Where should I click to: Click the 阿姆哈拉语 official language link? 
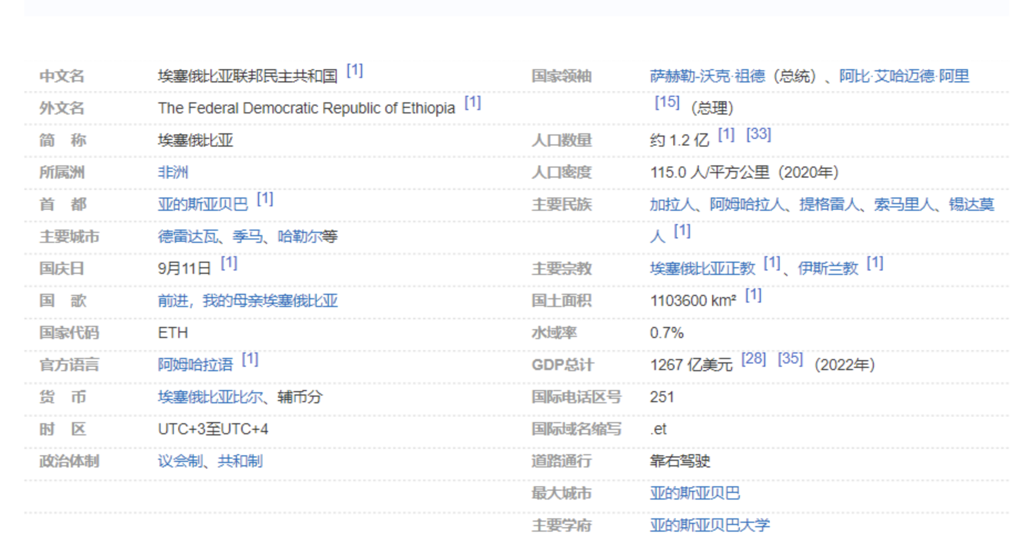pos(195,365)
